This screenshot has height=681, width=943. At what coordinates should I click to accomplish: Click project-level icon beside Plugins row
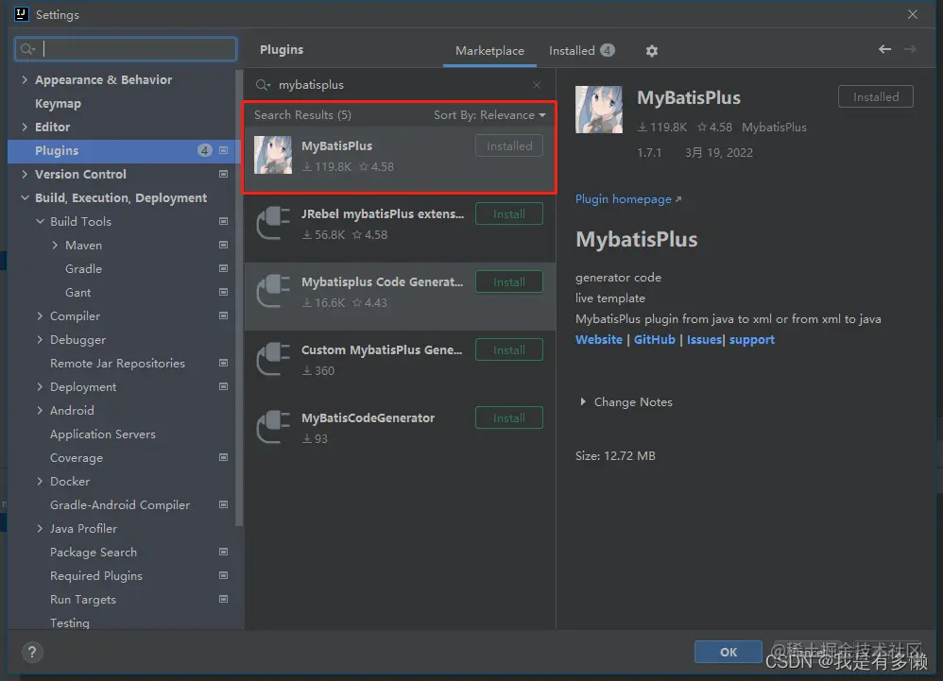click(223, 150)
